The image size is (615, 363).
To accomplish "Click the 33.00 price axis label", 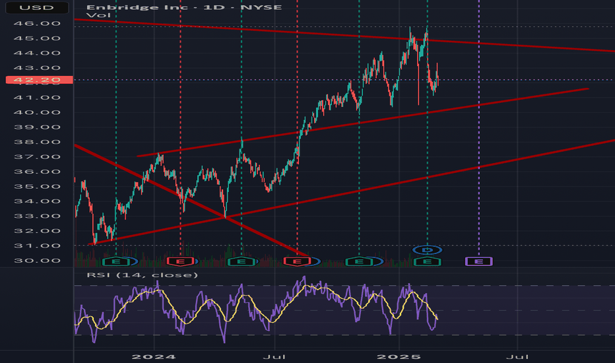I will 37,216.
